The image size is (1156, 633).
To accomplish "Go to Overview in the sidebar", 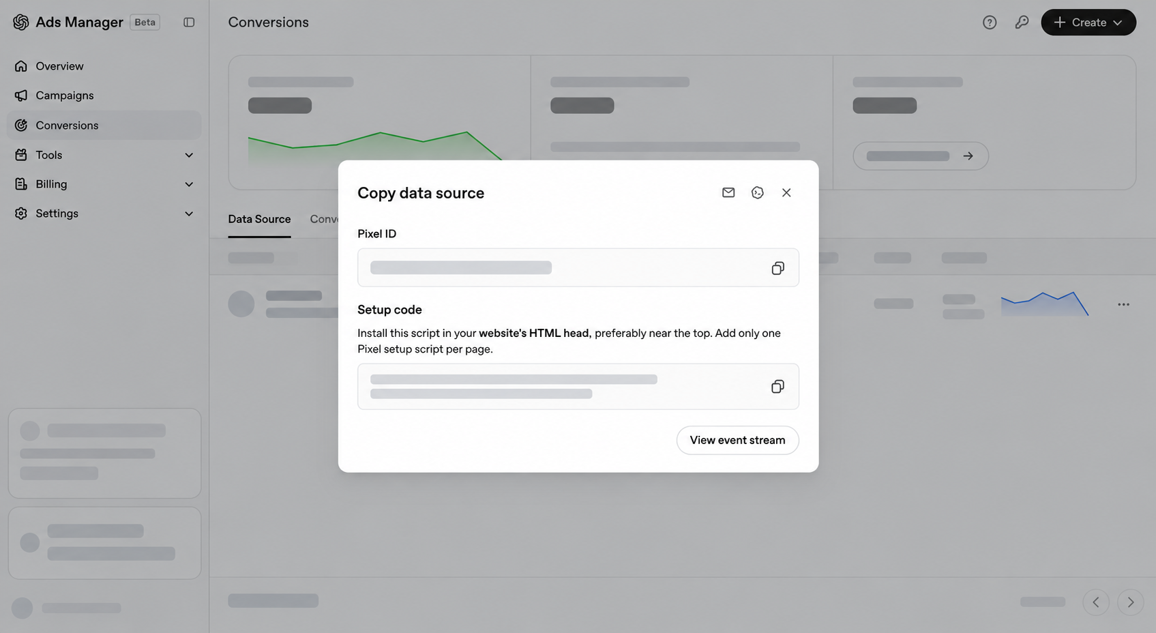I will tap(104, 66).
